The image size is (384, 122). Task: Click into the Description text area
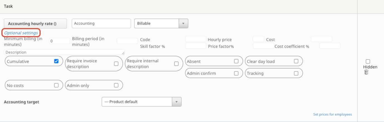[64, 52]
